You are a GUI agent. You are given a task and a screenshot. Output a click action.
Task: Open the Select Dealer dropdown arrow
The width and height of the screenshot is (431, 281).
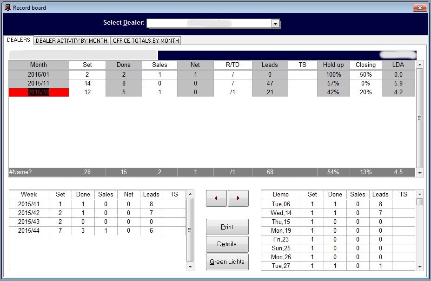(275, 24)
